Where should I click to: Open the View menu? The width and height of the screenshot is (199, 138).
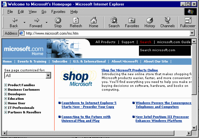point(32,12)
